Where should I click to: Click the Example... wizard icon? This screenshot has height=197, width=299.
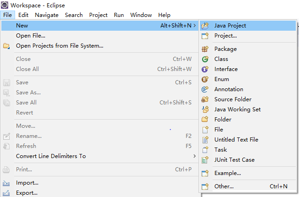pos(205,173)
